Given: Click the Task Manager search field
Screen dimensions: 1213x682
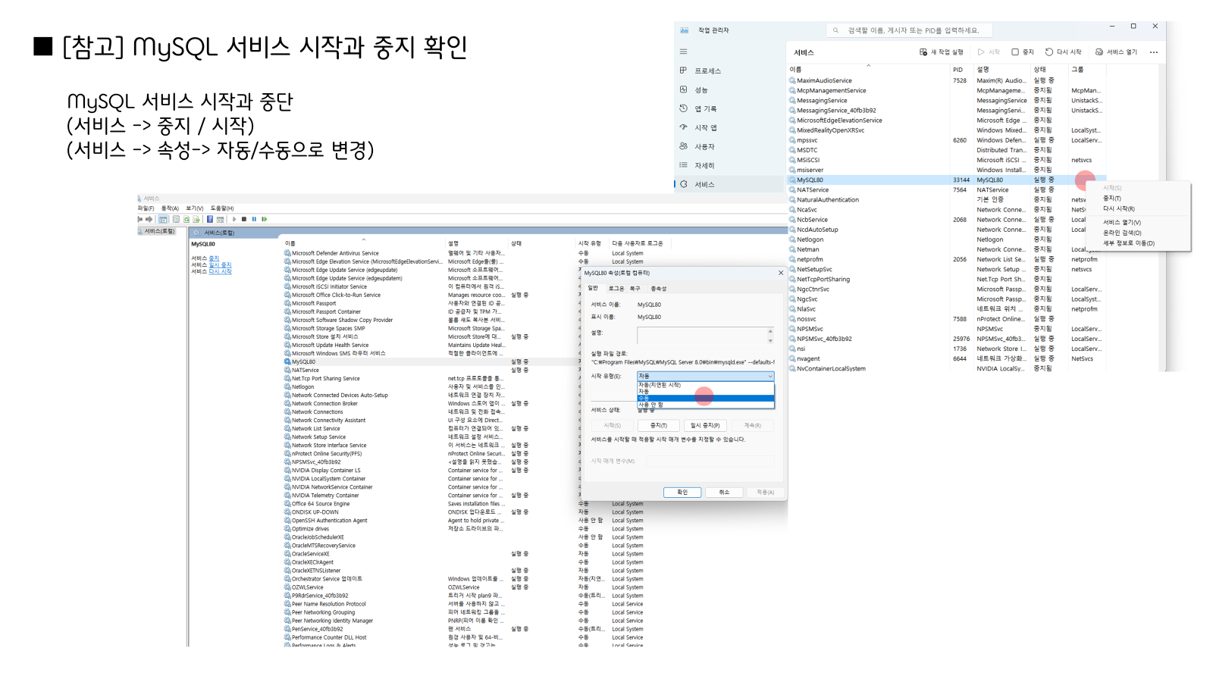Looking at the screenshot, I should pyautogui.click(x=910, y=30).
